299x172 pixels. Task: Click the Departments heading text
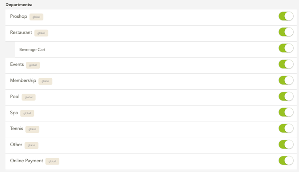click(19, 5)
